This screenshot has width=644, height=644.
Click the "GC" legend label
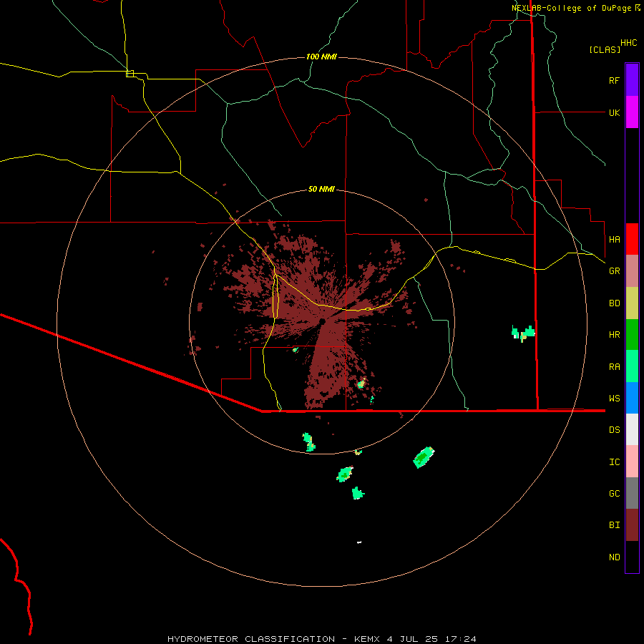tap(615, 494)
